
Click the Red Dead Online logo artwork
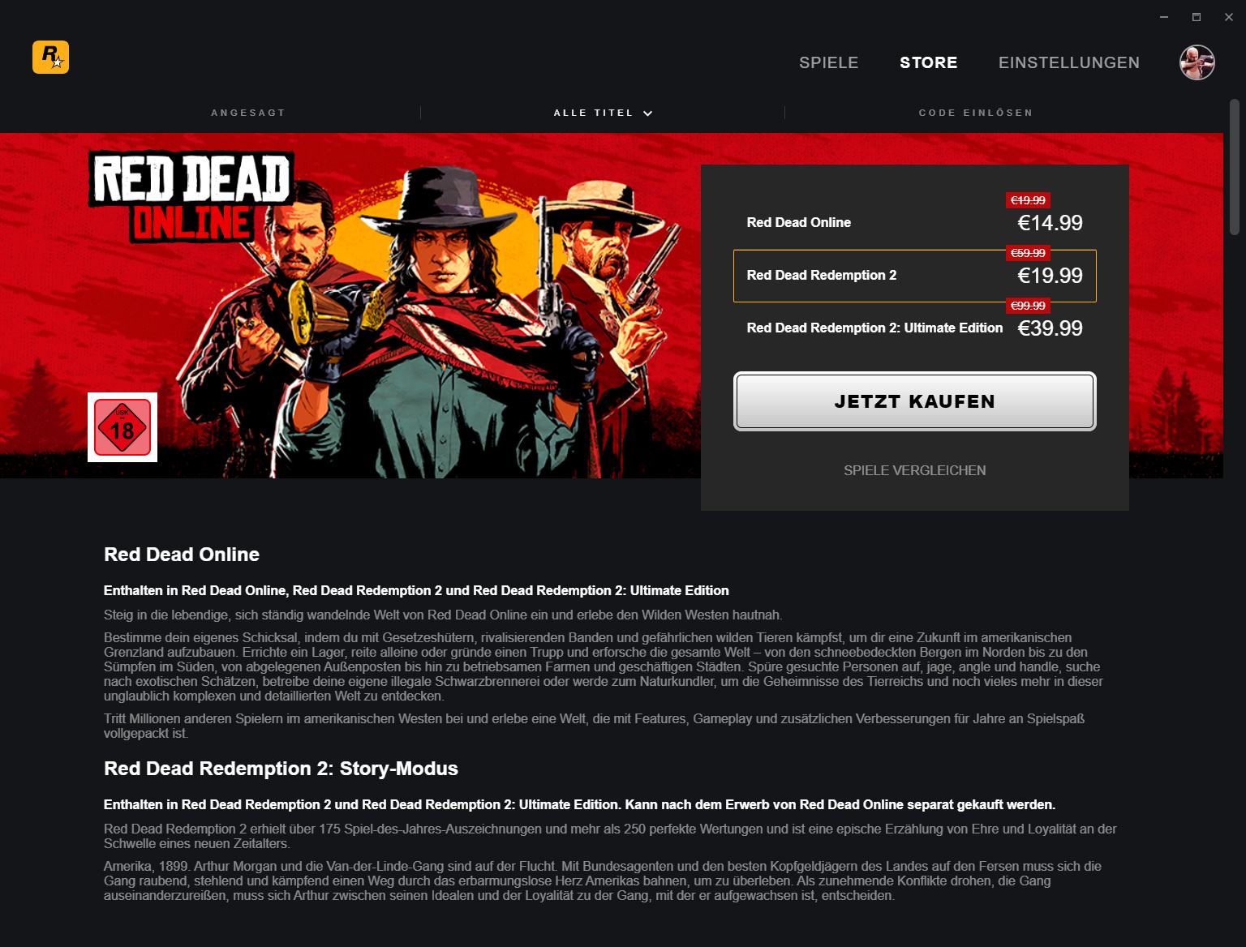point(191,198)
